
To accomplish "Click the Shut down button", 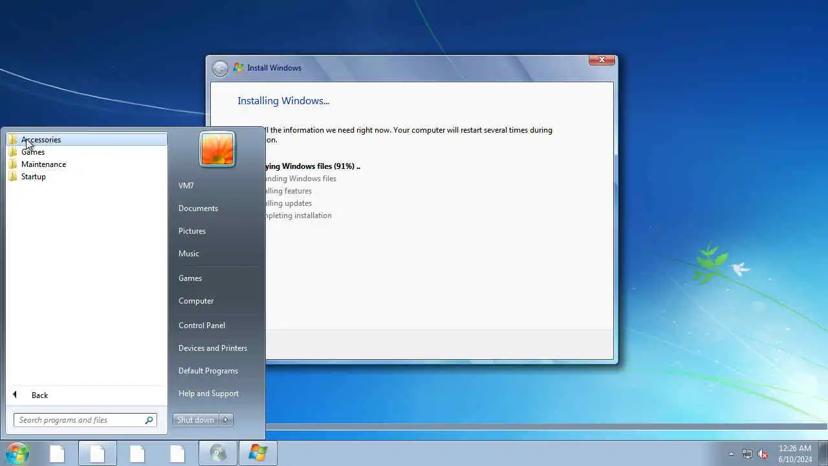I will click(x=195, y=420).
